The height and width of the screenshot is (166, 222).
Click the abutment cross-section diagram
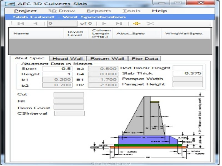[x=147, y=126]
